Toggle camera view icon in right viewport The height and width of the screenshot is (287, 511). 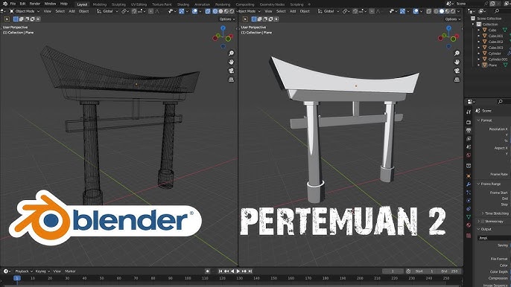click(457, 71)
